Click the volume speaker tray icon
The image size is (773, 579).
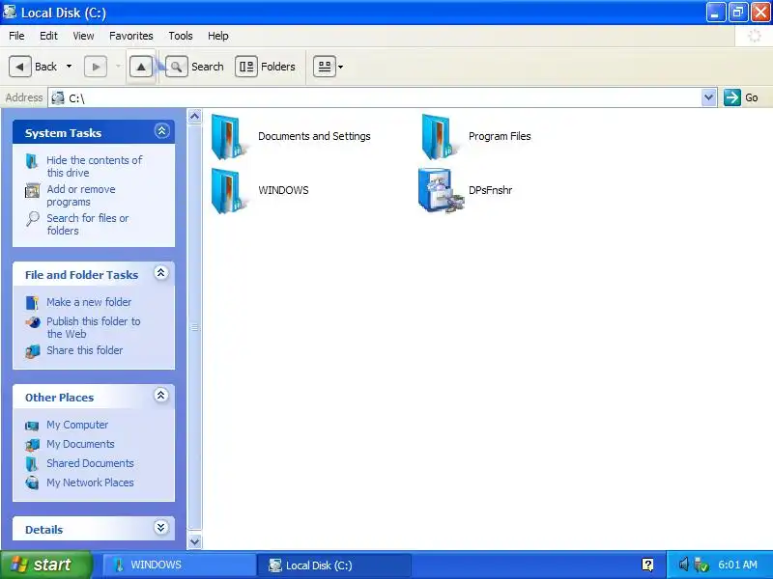[683, 565]
